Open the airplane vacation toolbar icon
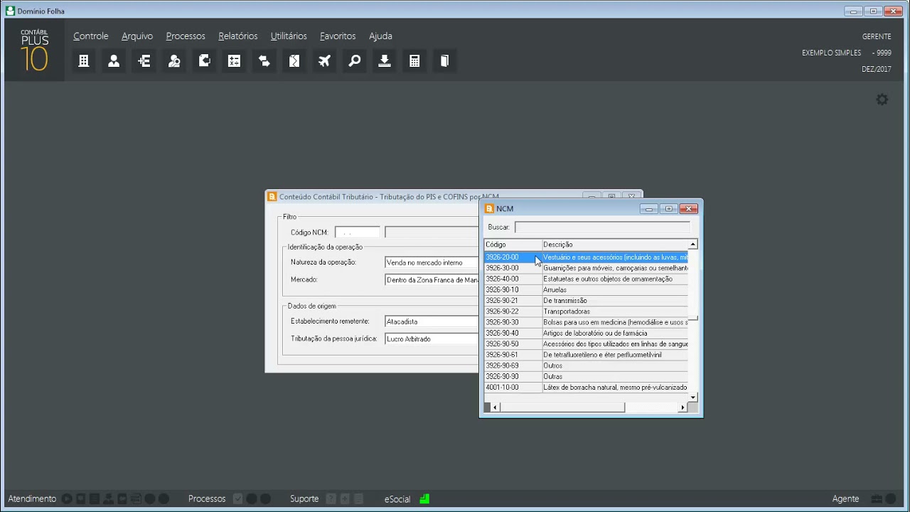 point(325,61)
